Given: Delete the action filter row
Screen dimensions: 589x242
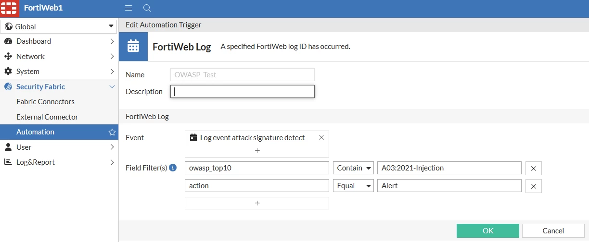Looking at the screenshot, I should [534, 186].
